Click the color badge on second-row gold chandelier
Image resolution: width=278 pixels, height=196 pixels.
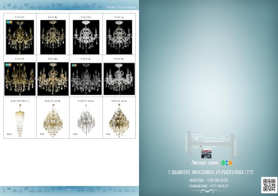[x=8, y=67]
